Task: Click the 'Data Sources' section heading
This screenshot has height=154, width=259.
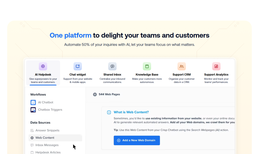Action: tap(40, 123)
